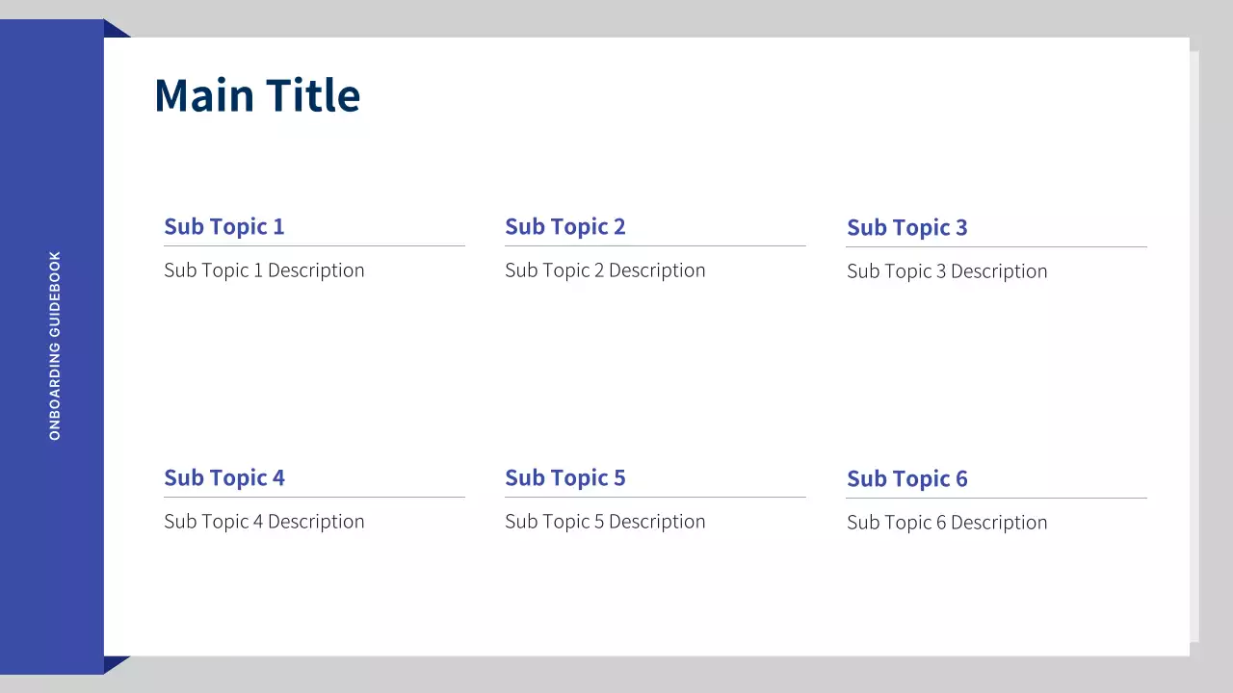Select the divider line under Sub Topic 1
Image resolution: width=1233 pixels, height=693 pixels.
pyautogui.click(x=314, y=245)
